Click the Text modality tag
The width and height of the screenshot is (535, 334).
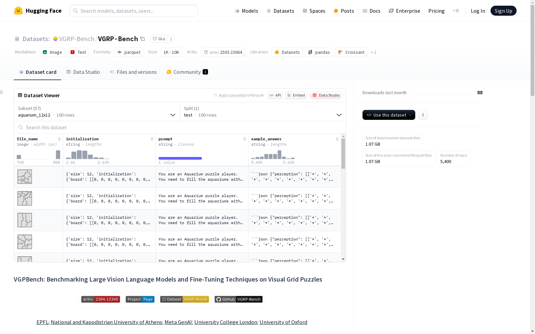(78, 52)
